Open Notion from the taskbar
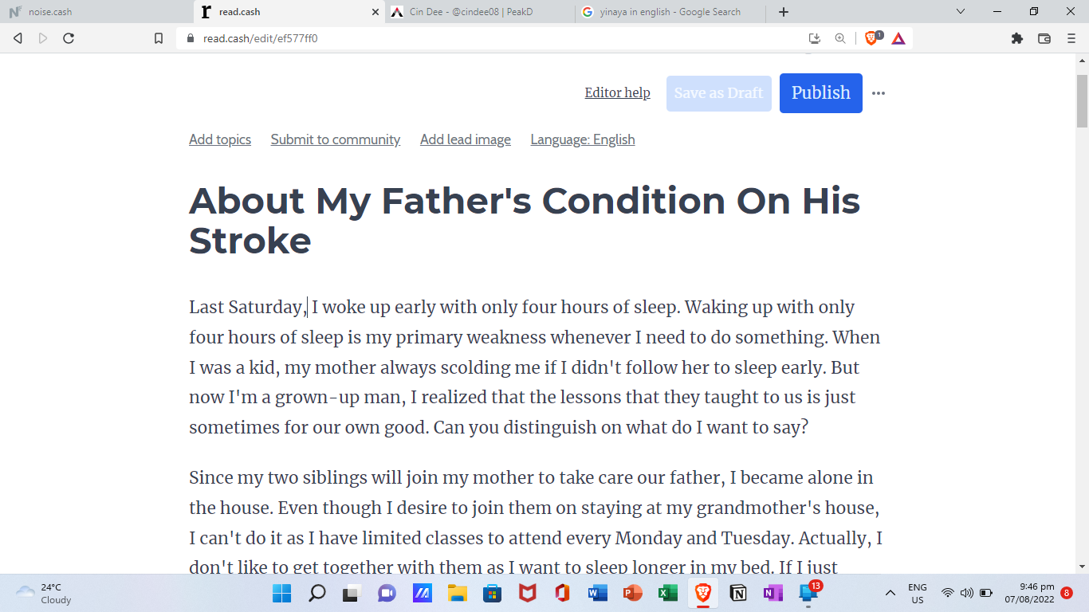 tap(738, 593)
